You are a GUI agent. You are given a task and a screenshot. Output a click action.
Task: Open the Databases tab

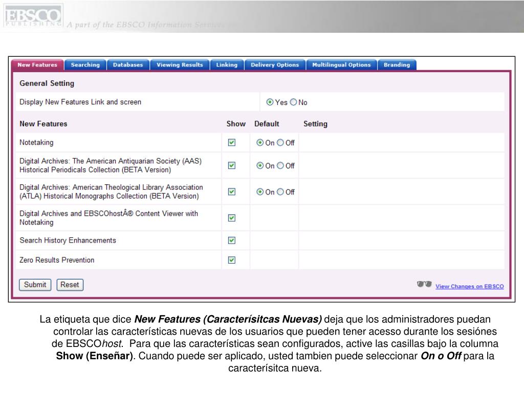click(128, 65)
